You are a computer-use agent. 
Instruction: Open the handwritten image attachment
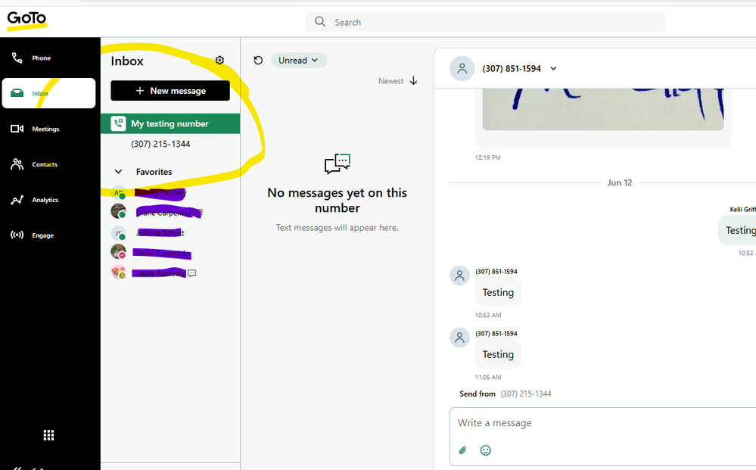[x=602, y=110]
